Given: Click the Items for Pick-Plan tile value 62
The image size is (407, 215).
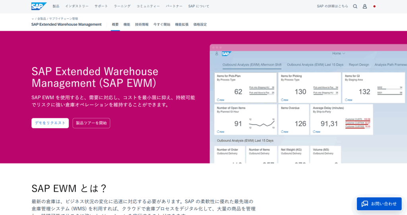Looking at the screenshot, I should coord(238,92).
